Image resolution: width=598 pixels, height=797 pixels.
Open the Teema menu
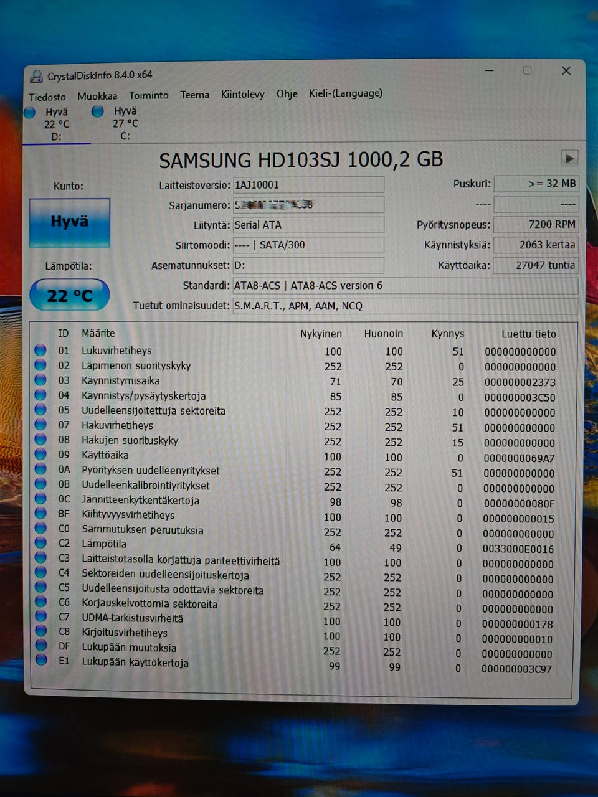point(195,95)
